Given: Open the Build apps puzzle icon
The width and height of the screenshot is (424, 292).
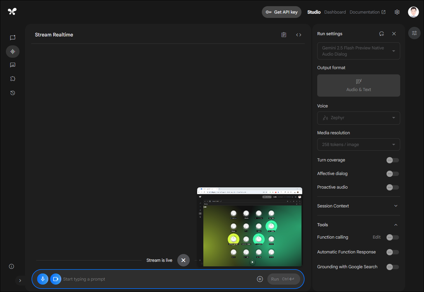Looking at the screenshot, I should coord(13,79).
